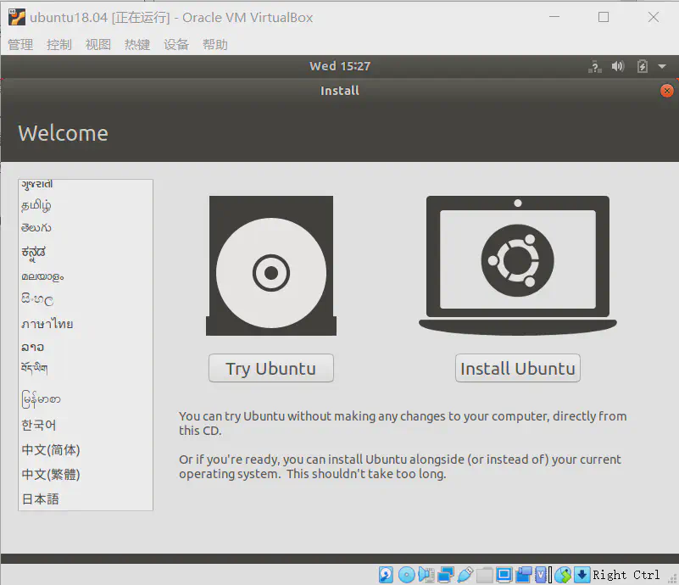This screenshot has width=679, height=585.
Task: Click the Try Ubuntu button
Action: pos(271,368)
